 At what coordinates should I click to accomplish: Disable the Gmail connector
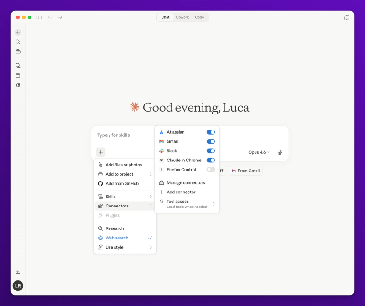click(x=210, y=141)
